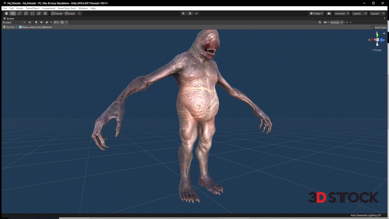
Task: Open the Shaded draw mode dropdown
Action: tap(14, 22)
